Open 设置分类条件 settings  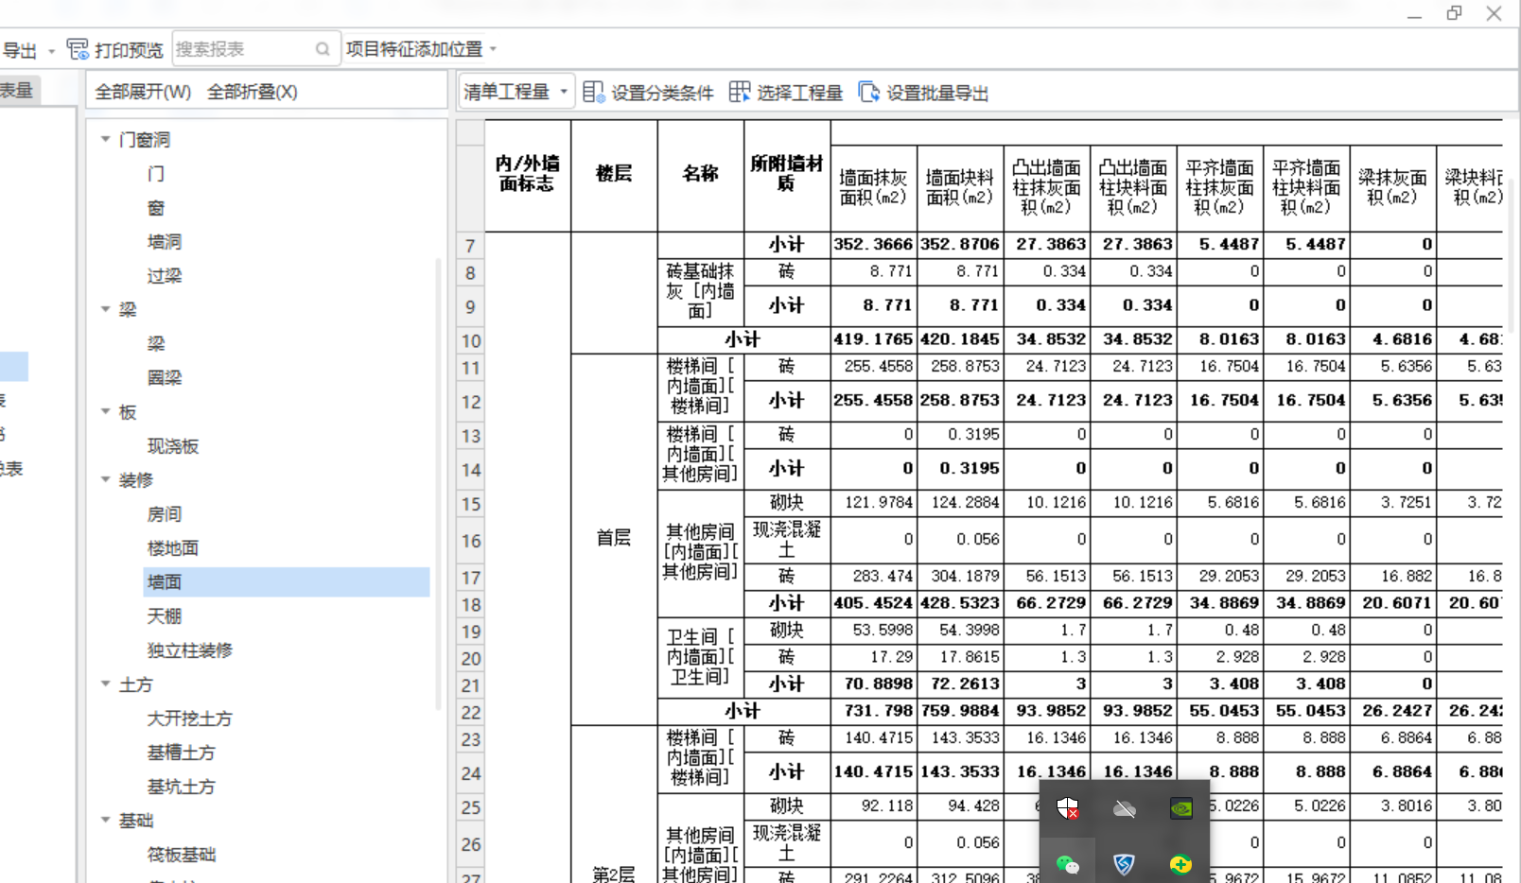pos(648,93)
